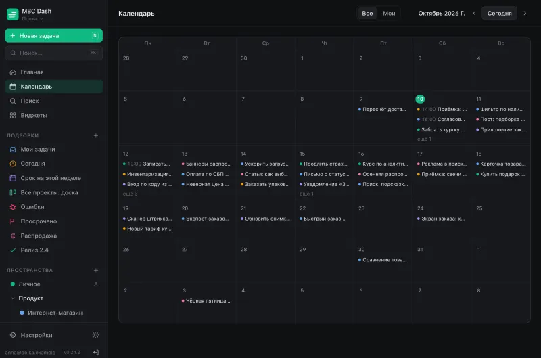Open task Сравнение това... on the 30th
541x358 pixels.
click(x=382, y=260)
